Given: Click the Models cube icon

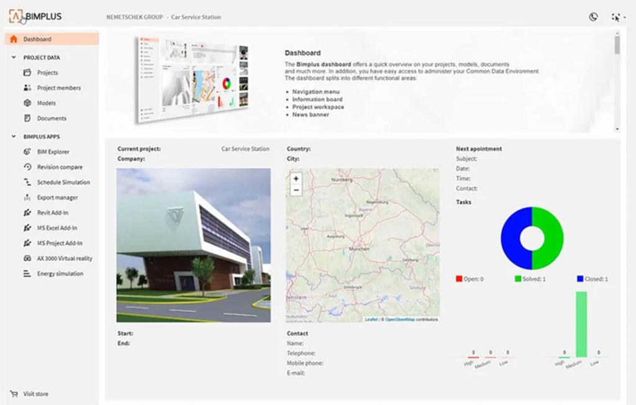Looking at the screenshot, I should tap(27, 103).
